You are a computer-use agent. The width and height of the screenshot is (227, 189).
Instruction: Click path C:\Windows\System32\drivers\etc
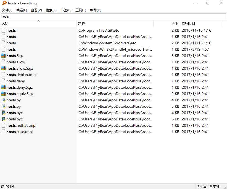[x=107, y=43]
